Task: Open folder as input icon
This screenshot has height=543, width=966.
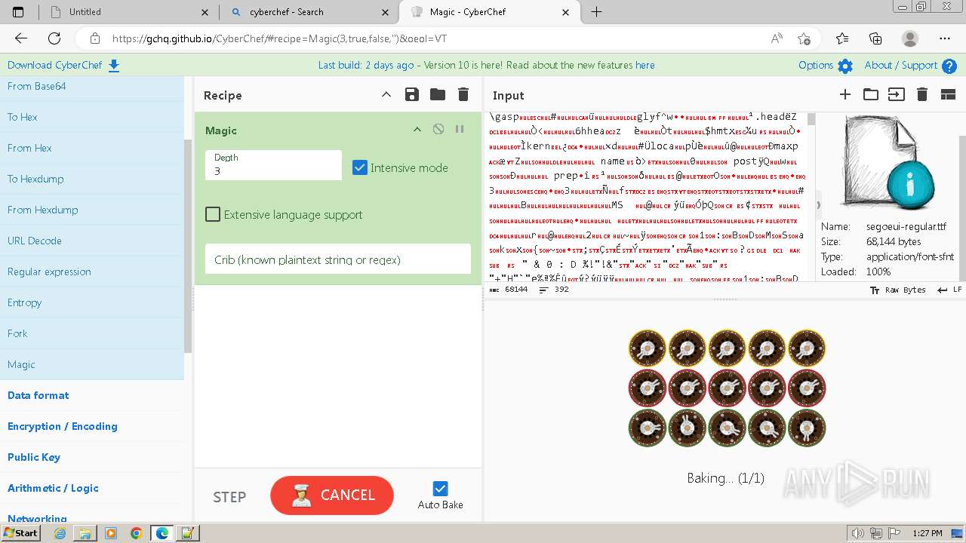Action: pyautogui.click(x=871, y=94)
